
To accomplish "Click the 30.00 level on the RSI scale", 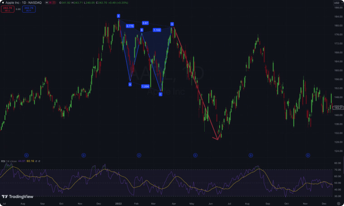I will click(x=338, y=196).
